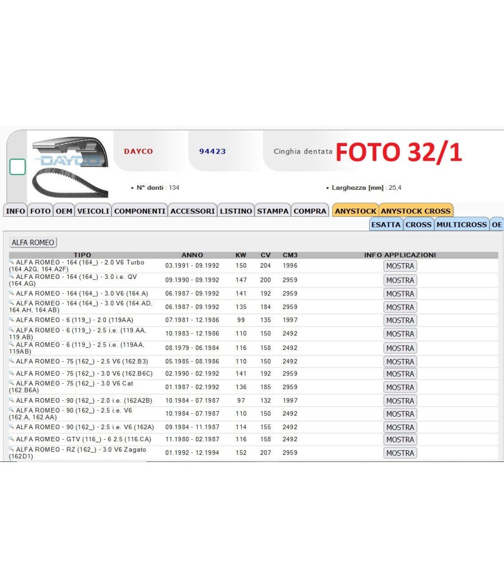Click the INFO APPLICAZIONI column header
Image resolution: width=504 pixels, height=588 pixels.
tap(400, 255)
